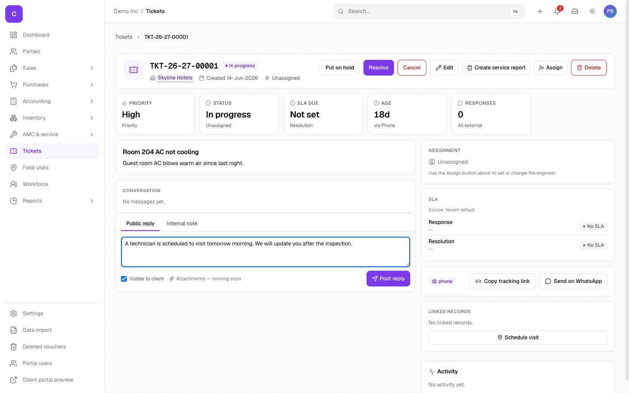Click Copy tracking link button
Image resolution: width=629 pixels, height=393 pixels.
click(503, 281)
